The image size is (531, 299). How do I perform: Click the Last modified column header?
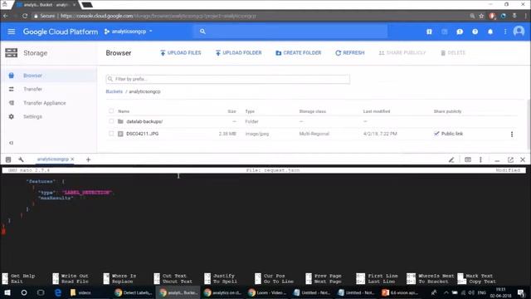pyautogui.click(x=377, y=111)
